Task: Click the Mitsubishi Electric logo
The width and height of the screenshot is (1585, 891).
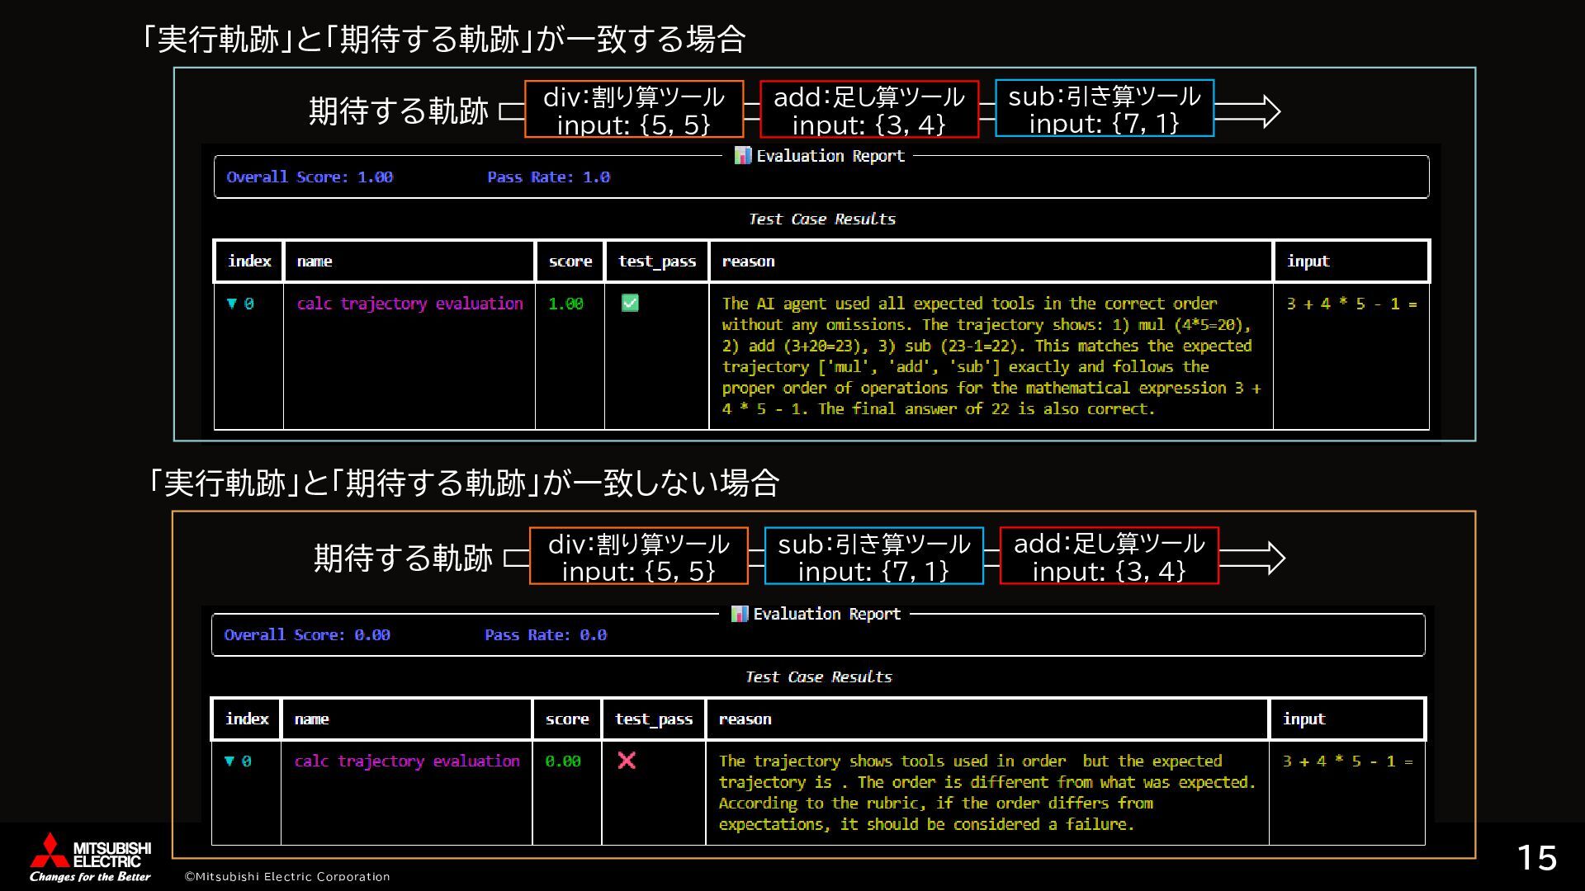Action: [x=90, y=856]
